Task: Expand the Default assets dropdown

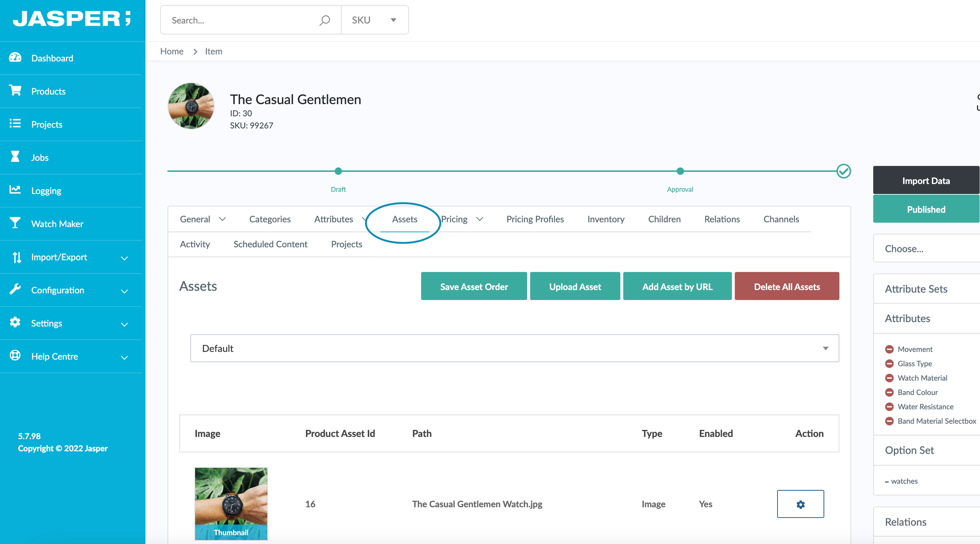Action: pyautogui.click(x=514, y=348)
